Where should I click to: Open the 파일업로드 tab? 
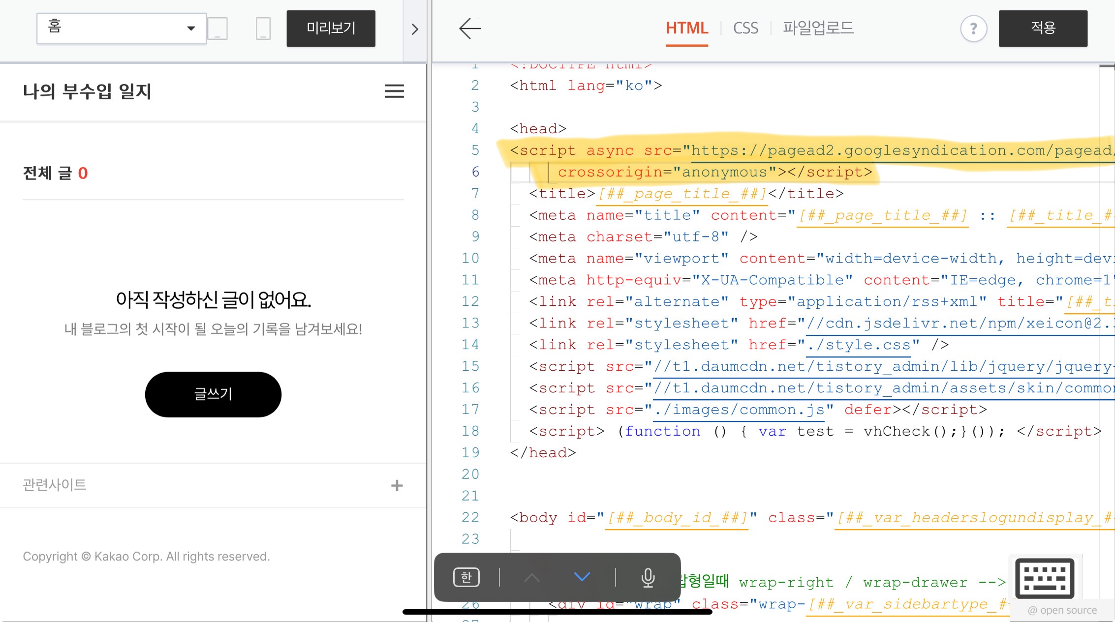[818, 28]
